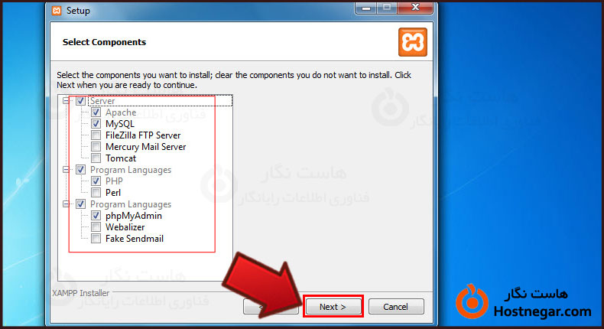Uncheck the phpMyAdmin checkbox
604x329 pixels.
click(x=96, y=216)
